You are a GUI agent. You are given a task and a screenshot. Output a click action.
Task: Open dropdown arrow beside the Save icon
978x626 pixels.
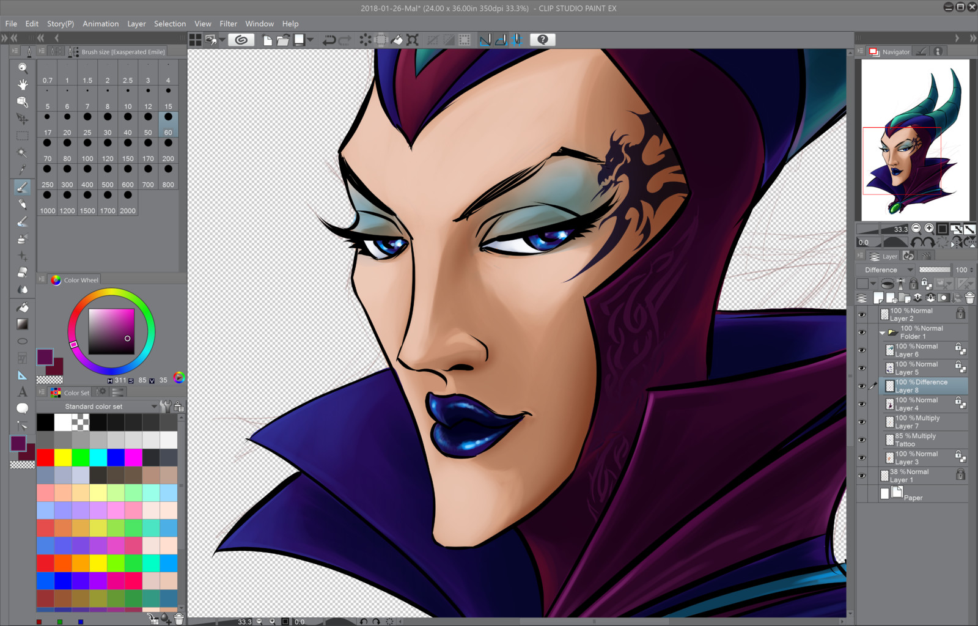311,40
